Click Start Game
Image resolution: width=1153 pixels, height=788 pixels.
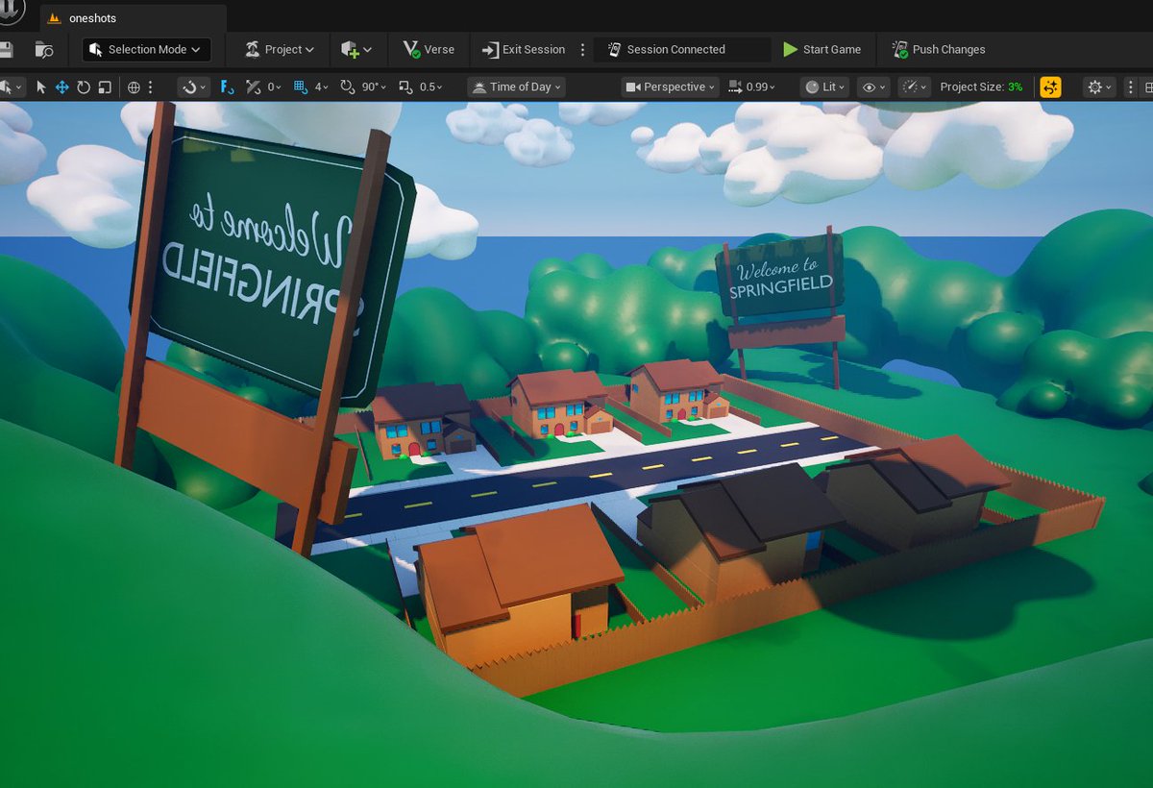[822, 49]
